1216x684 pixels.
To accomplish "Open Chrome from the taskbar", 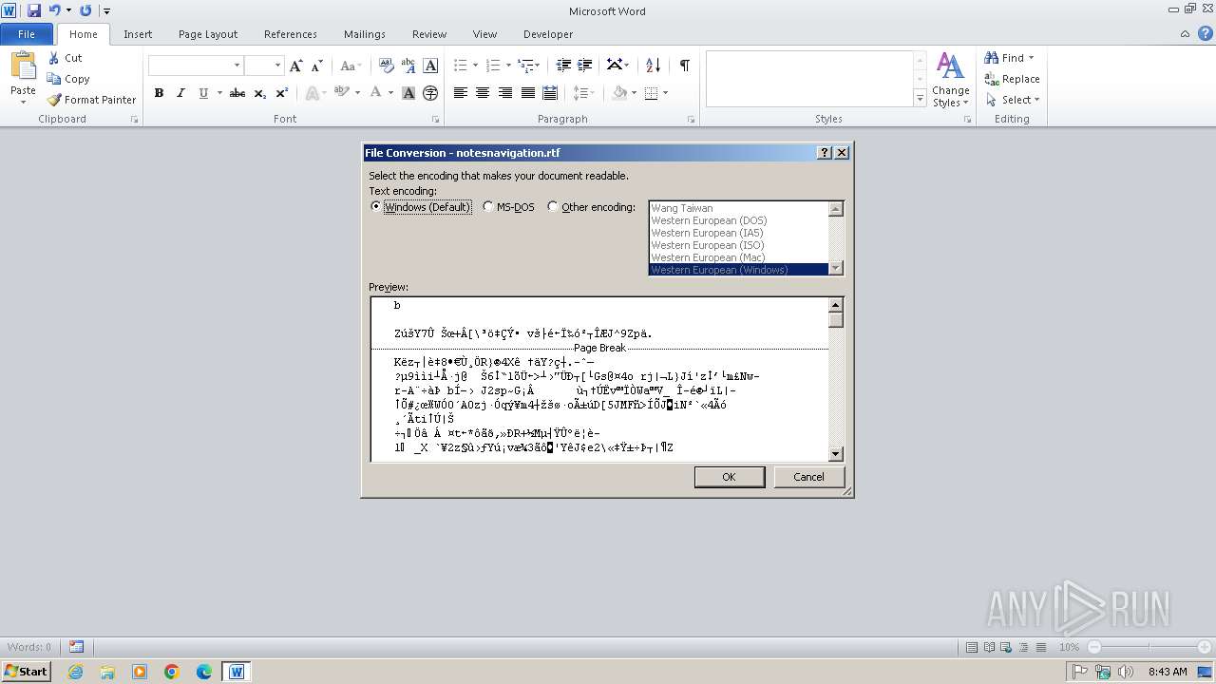I will 172,672.
